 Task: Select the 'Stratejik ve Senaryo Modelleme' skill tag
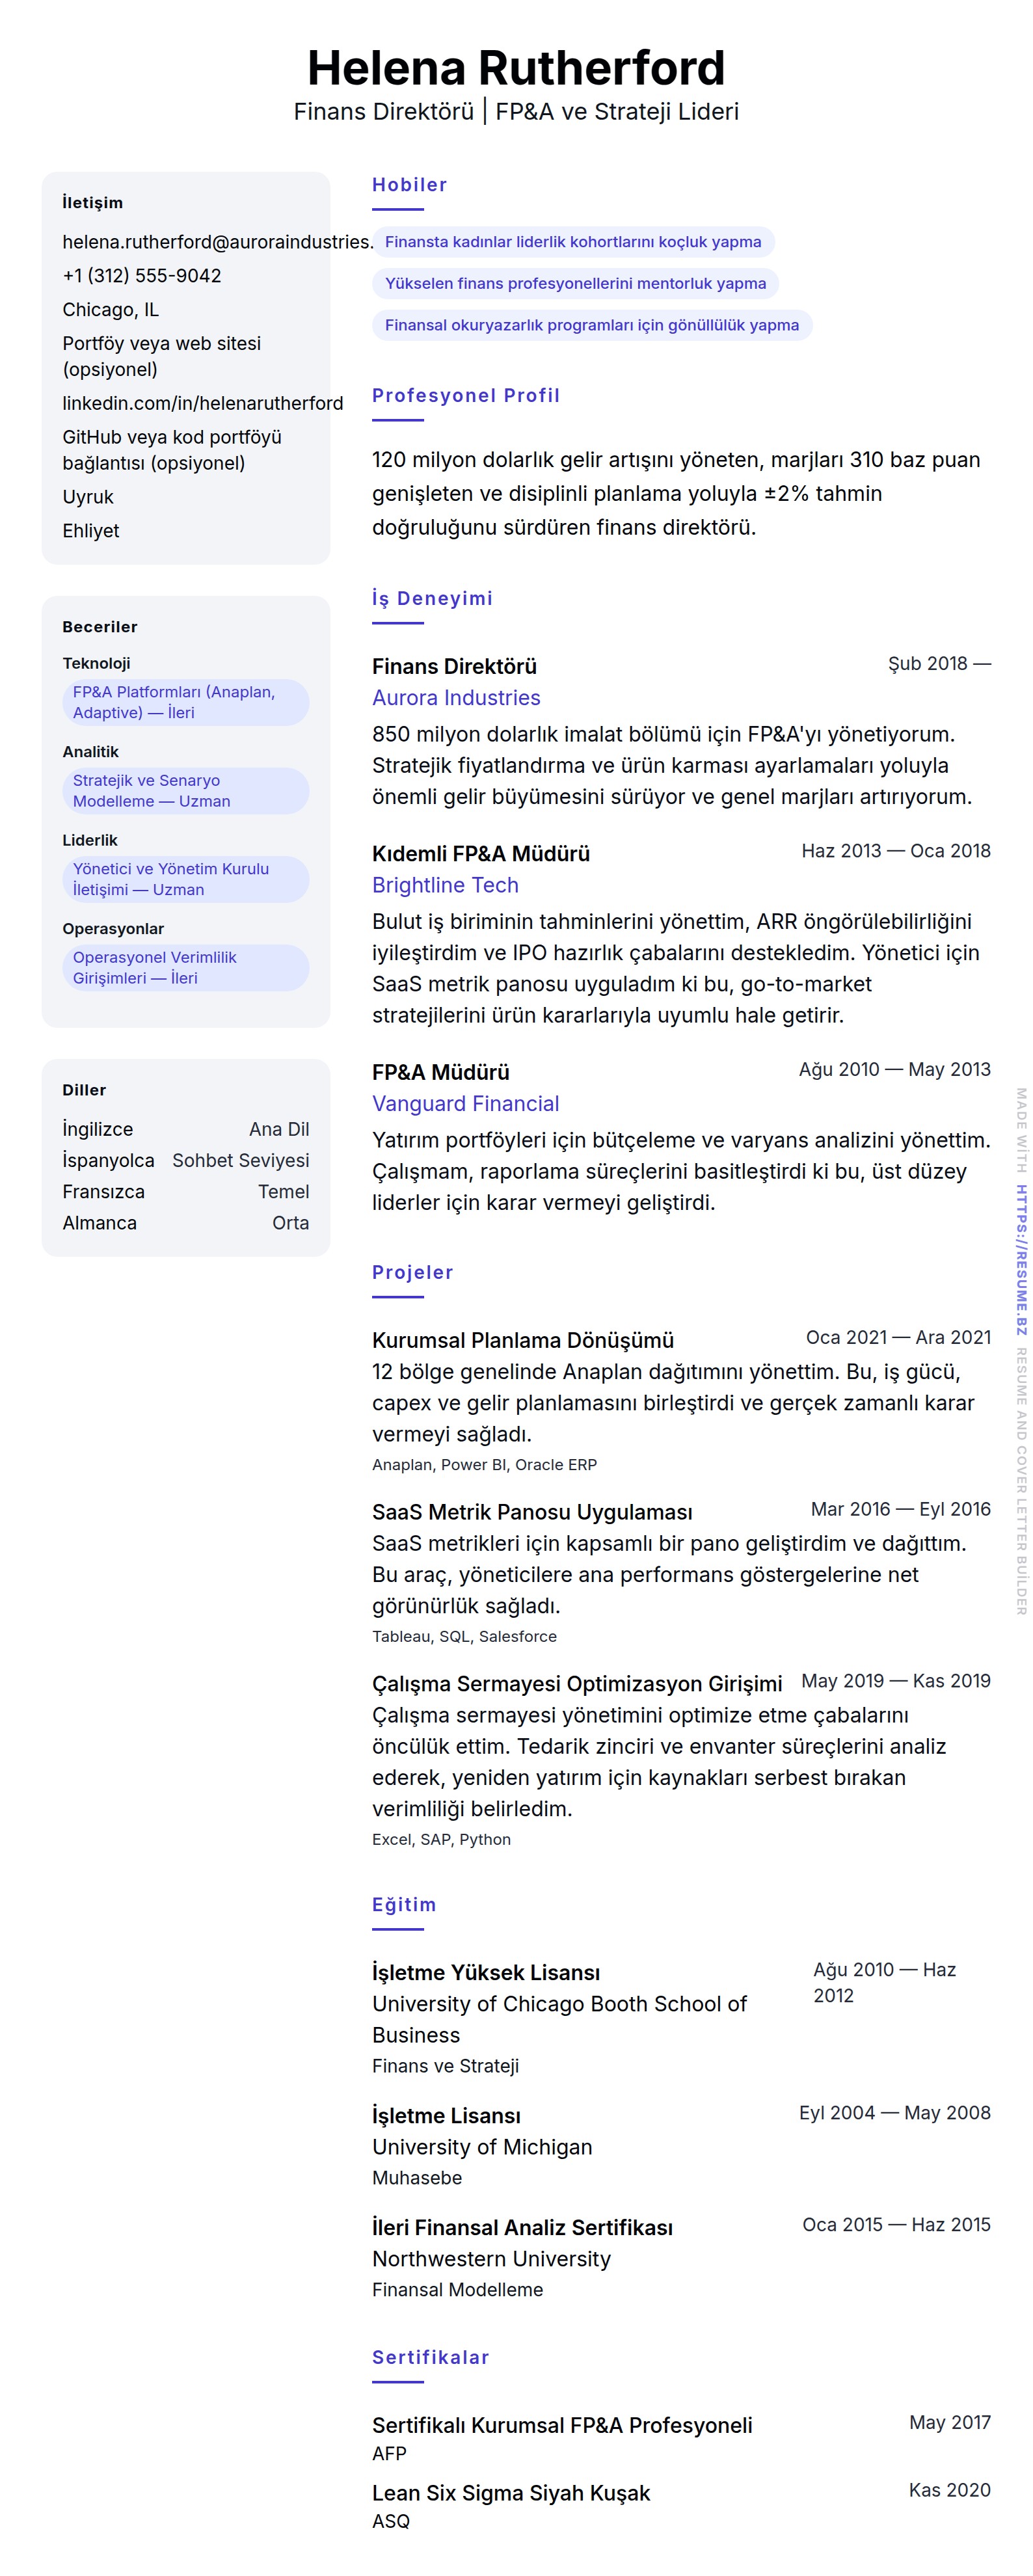point(185,791)
